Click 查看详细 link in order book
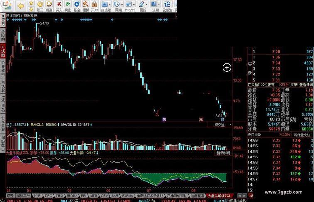This screenshot has height=202, width=314. (306, 85)
